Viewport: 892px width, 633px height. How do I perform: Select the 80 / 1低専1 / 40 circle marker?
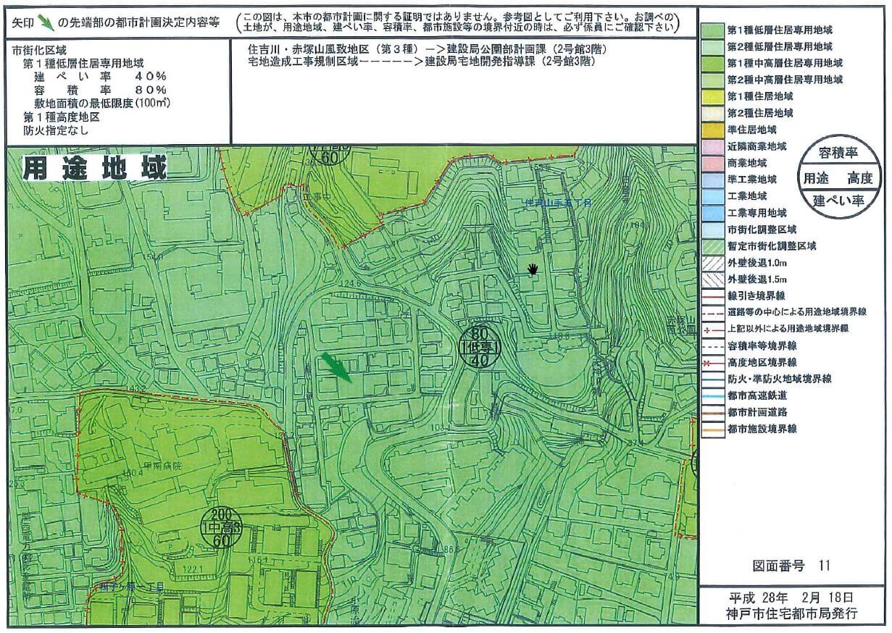coord(480,347)
